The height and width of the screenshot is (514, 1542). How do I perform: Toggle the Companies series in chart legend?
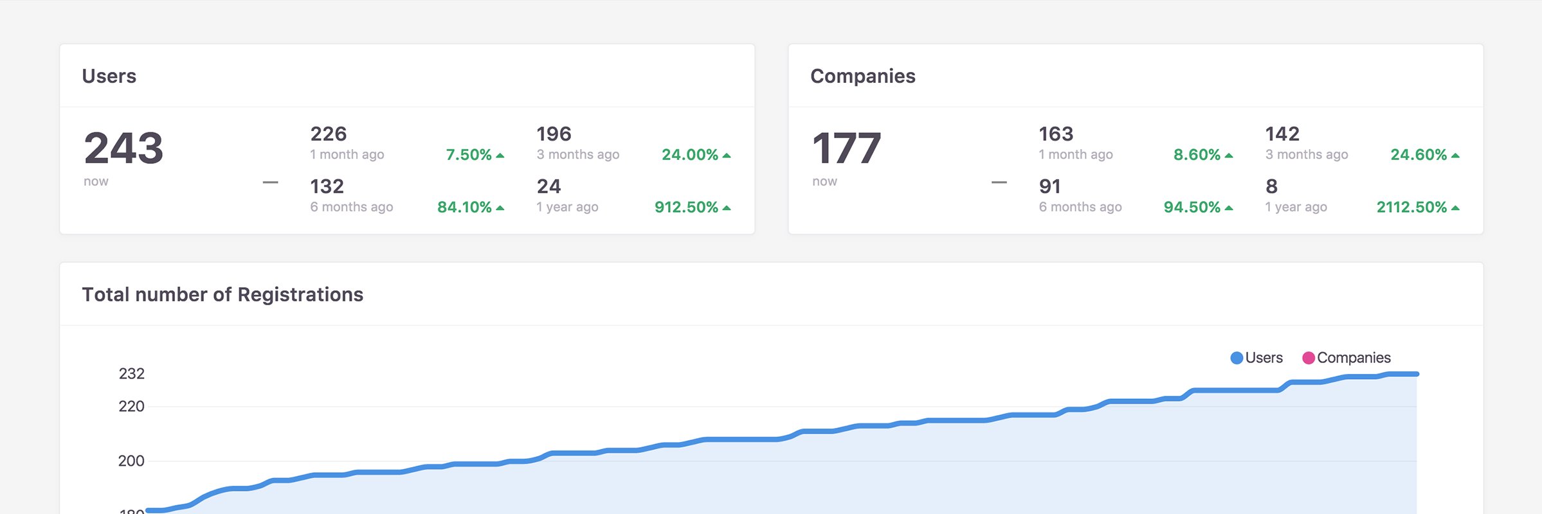pos(1346,358)
